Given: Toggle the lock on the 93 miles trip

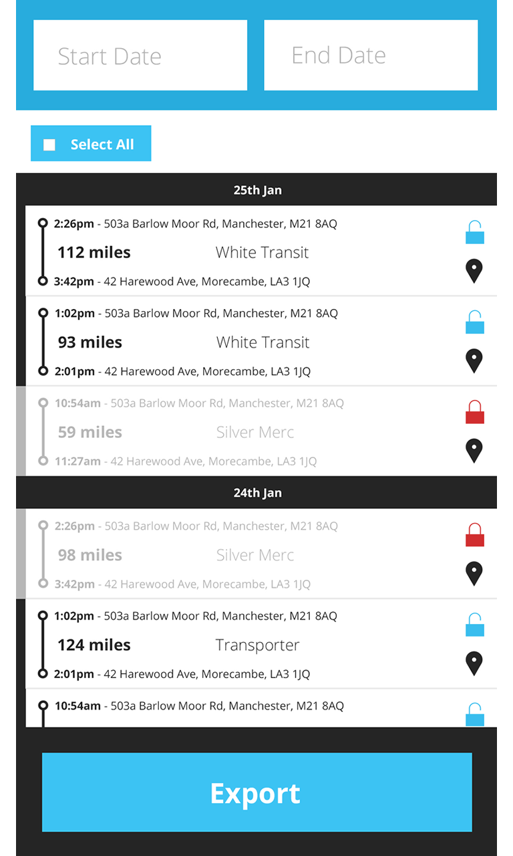Looking at the screenshot, I should 474,322.
